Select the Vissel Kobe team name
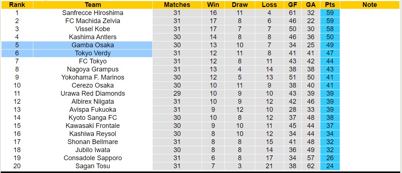 point(93,29)
